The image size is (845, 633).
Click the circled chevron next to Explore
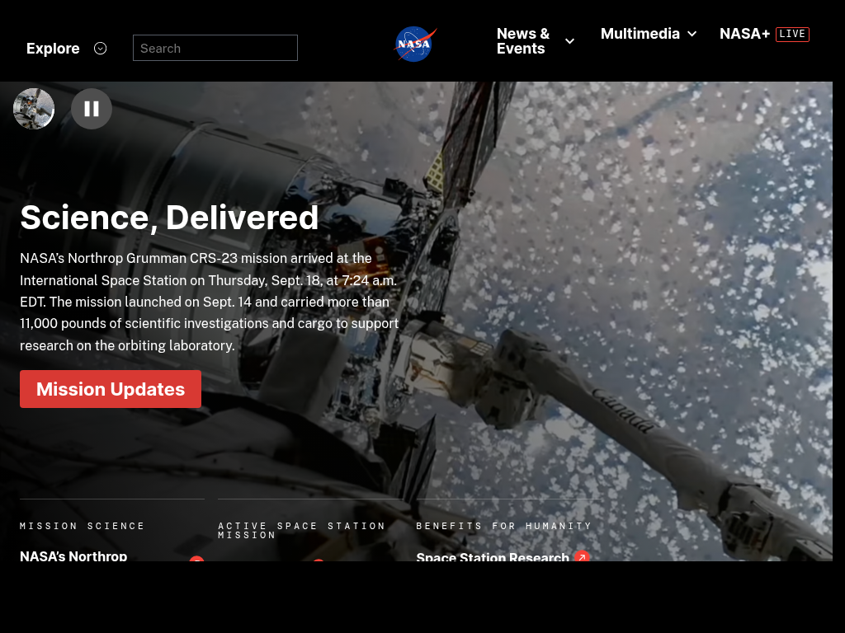[101, 49]
